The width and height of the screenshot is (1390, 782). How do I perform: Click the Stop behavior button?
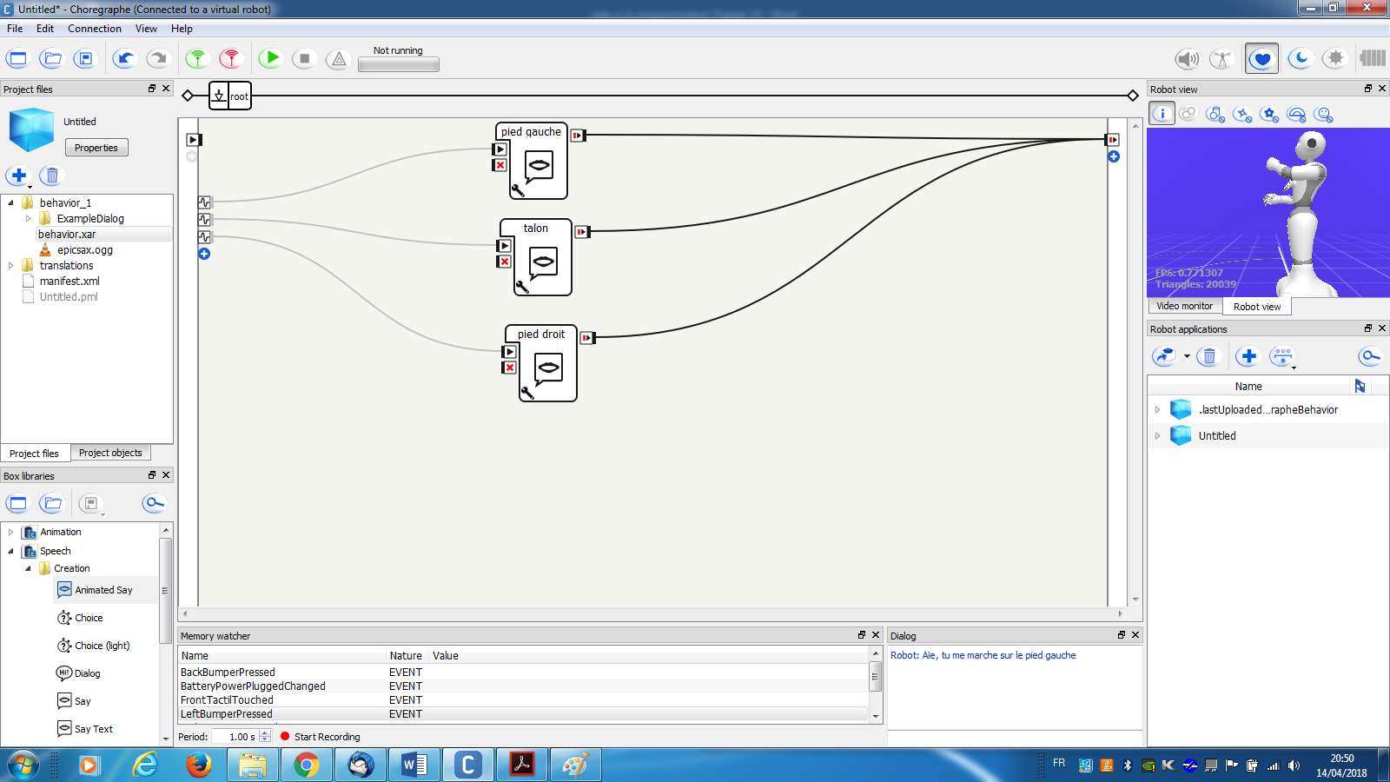coord(304,58)
